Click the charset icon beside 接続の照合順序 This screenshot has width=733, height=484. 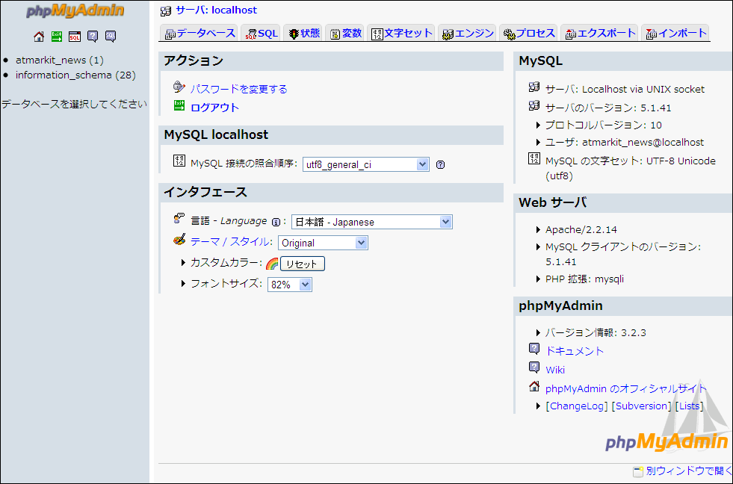(x=179, y=161)
